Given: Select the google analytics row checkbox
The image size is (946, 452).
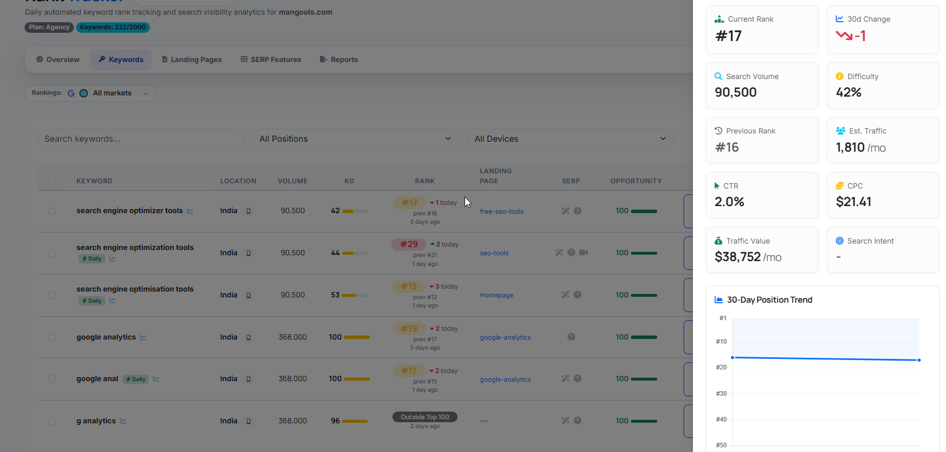Looking at the screenshot, I should (52, 338).
